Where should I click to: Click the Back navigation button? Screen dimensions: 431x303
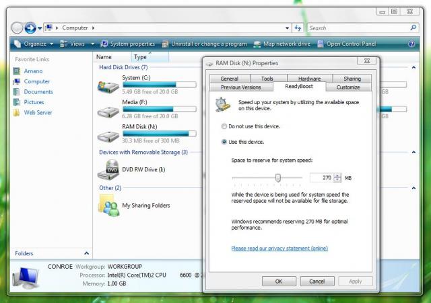pyautogui.click(x=17, y=28)
